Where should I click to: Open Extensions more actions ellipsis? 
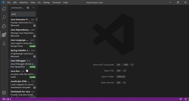33,8
